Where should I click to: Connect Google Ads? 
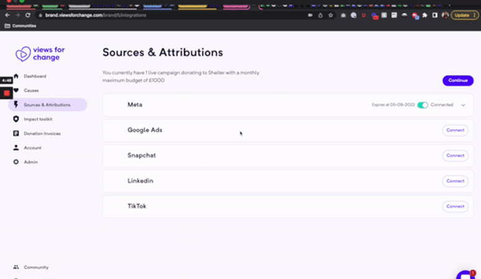click(455, 130)
